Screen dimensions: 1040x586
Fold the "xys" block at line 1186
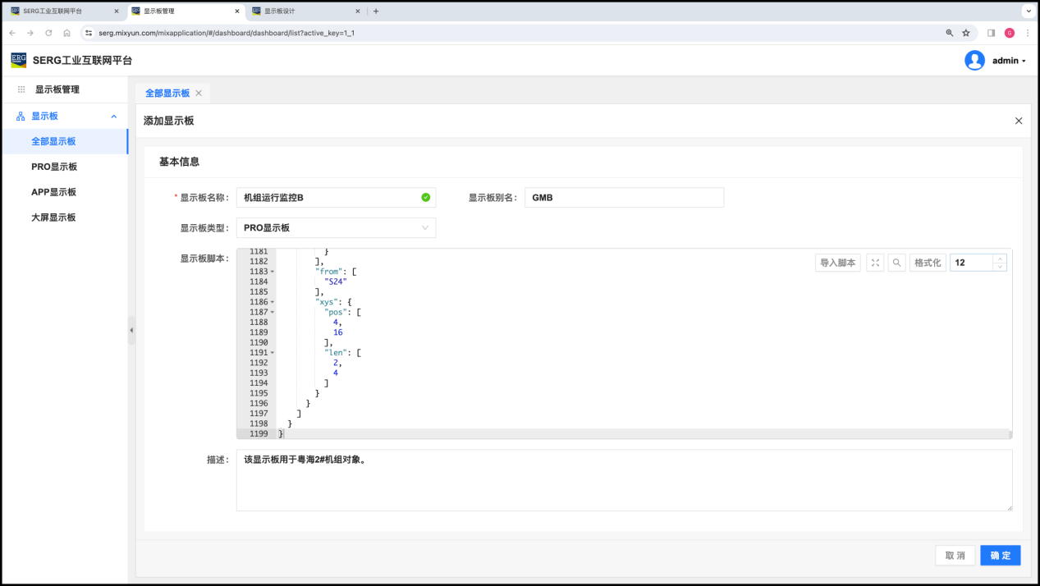point(272,302)
